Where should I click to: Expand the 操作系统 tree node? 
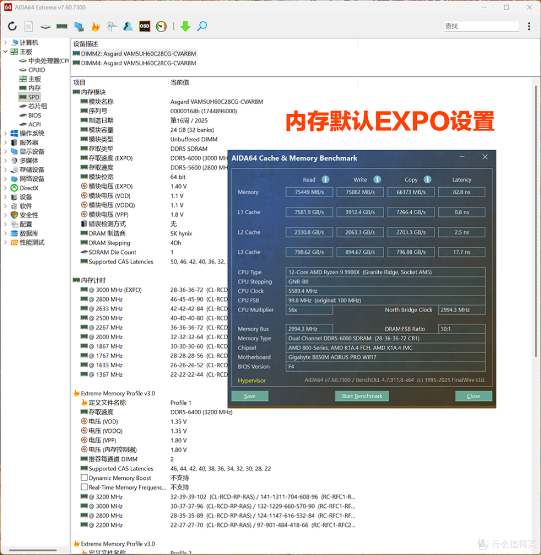(x=6, y=133)
